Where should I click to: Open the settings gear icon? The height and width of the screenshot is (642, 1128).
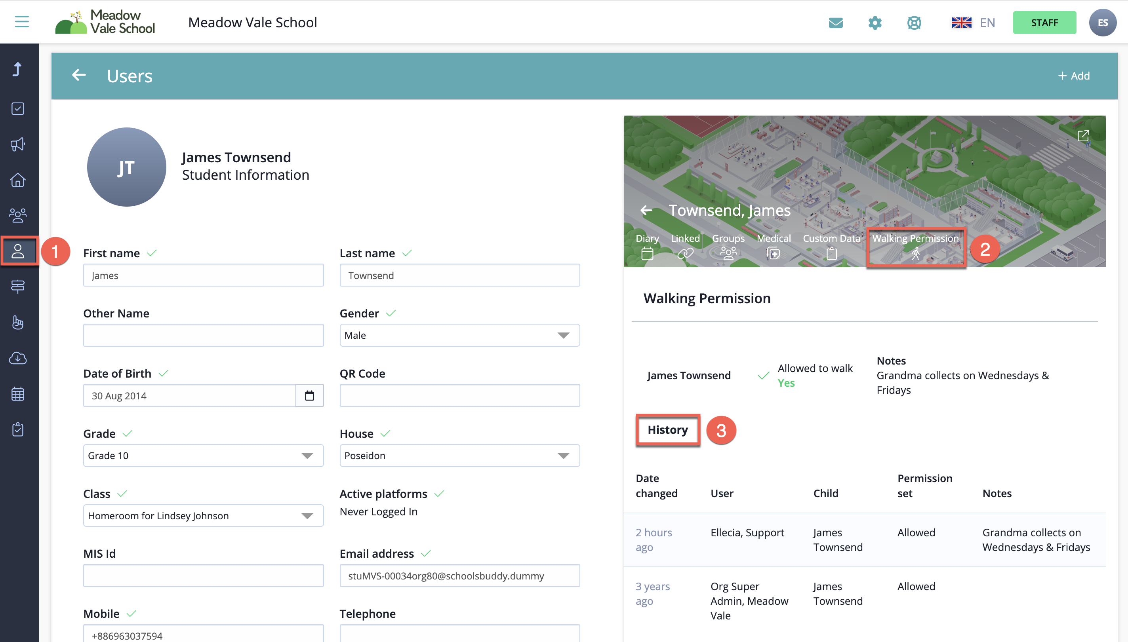pyautogui.click(x=875, y=23)
